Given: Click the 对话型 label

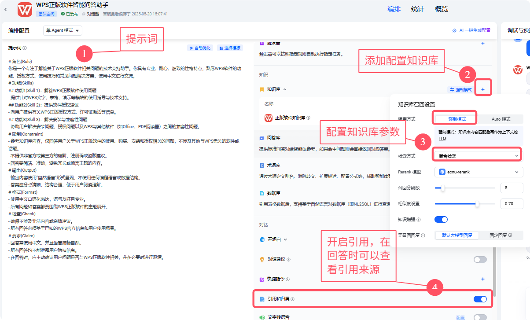Looking at the screenshot, I should coord(93,14).
